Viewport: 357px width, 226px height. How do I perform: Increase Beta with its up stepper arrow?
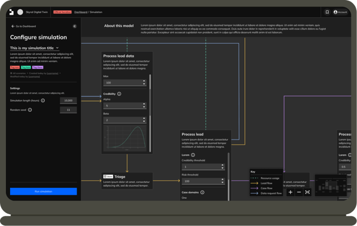(x=144, y=118)
